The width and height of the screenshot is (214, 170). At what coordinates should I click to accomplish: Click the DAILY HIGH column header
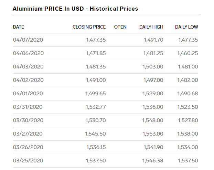(x=151, y=27)
